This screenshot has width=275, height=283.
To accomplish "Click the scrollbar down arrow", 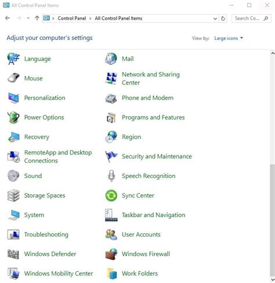I will click(273, 280).
